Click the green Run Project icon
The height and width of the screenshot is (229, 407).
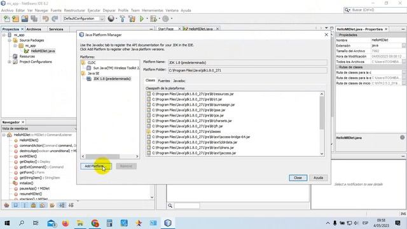point(142,18)
